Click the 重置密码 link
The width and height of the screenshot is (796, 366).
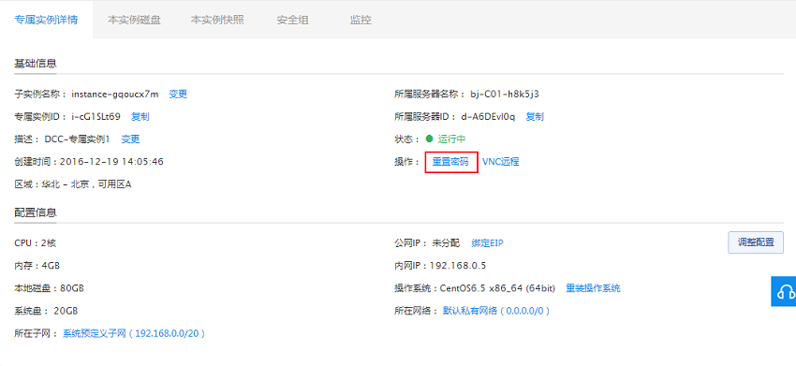450,162
